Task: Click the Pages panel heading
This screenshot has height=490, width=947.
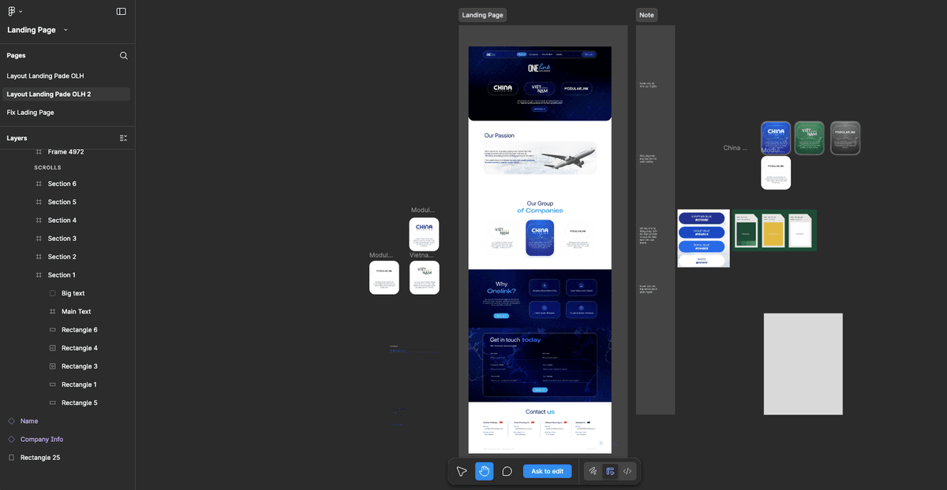Action: pos(17,55)
